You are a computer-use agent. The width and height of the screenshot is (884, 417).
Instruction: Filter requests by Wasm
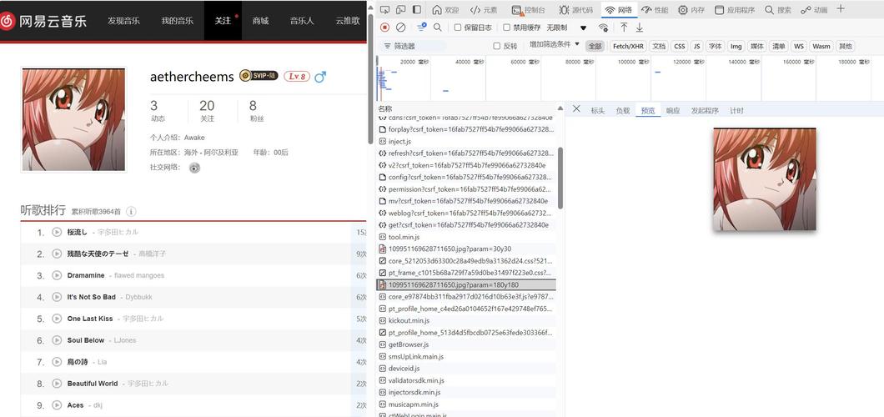(x=821, y=46)
